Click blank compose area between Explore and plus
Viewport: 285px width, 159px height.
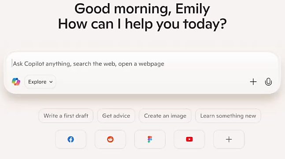(x=153, y=82)
